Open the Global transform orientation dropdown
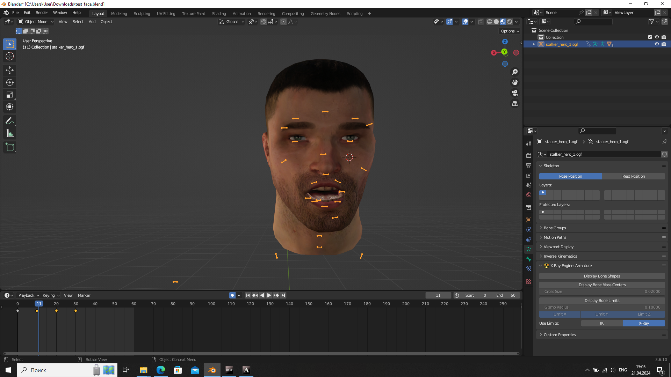 point(231,22)
